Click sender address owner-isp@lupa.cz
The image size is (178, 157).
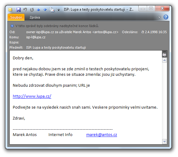pos(40,32)
